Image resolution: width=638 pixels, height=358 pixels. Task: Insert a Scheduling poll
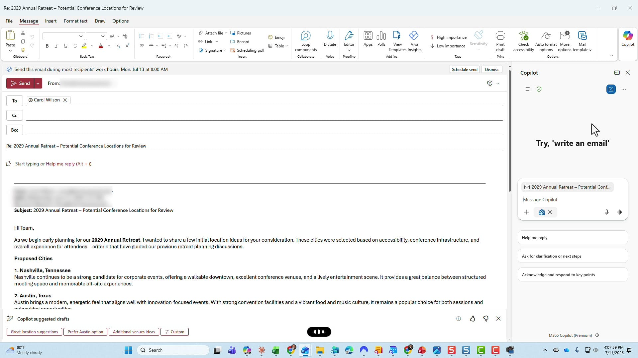pos(247,50)
